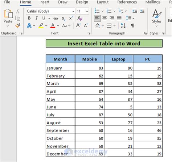Switch to the Design tab
The height and width of the screenshot is (162, 172).
(82, 2)
